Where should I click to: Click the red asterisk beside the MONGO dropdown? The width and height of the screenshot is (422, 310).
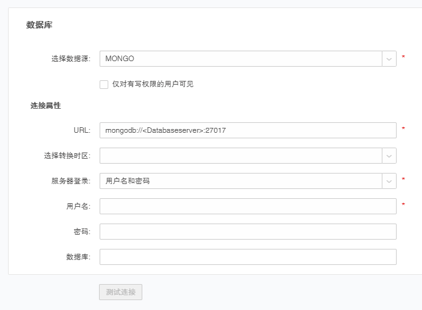point(403,58)
